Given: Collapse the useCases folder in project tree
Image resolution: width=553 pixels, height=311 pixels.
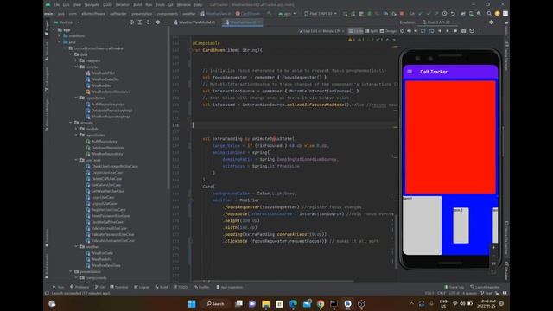Looking at the screenshot, I should [x=76, y=160].
